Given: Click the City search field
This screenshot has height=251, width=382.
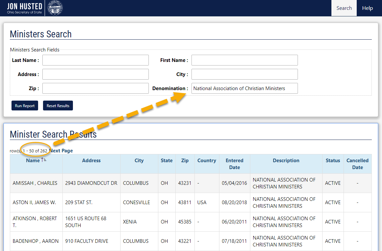Looking at the screenshot, I should pos(244,74).
